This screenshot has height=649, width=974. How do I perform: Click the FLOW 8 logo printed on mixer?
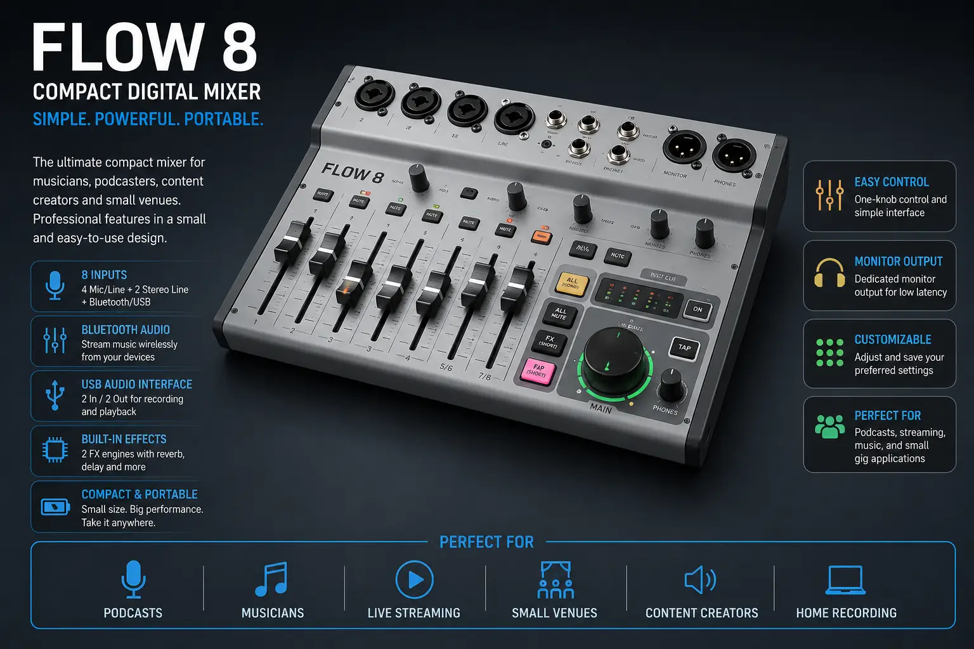pyautogui.click(x=353, y=172)
